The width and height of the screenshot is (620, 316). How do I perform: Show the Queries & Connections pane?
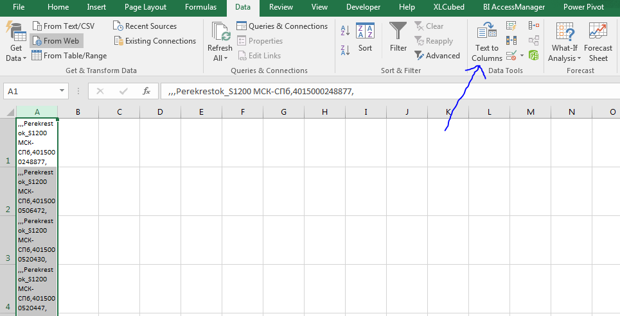[x=282, y=26]
